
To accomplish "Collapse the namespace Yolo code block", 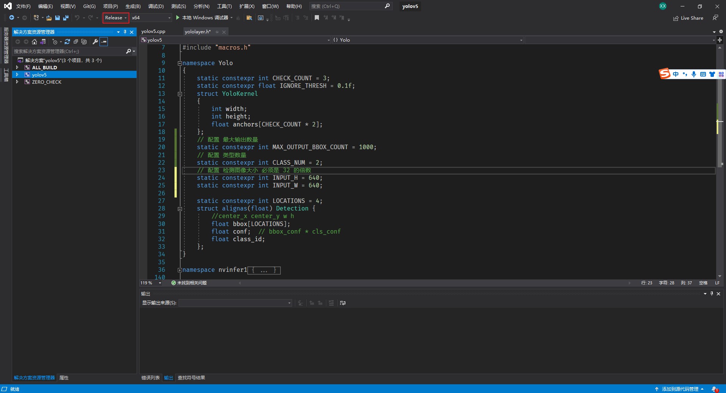I will [x=180, y=63].
